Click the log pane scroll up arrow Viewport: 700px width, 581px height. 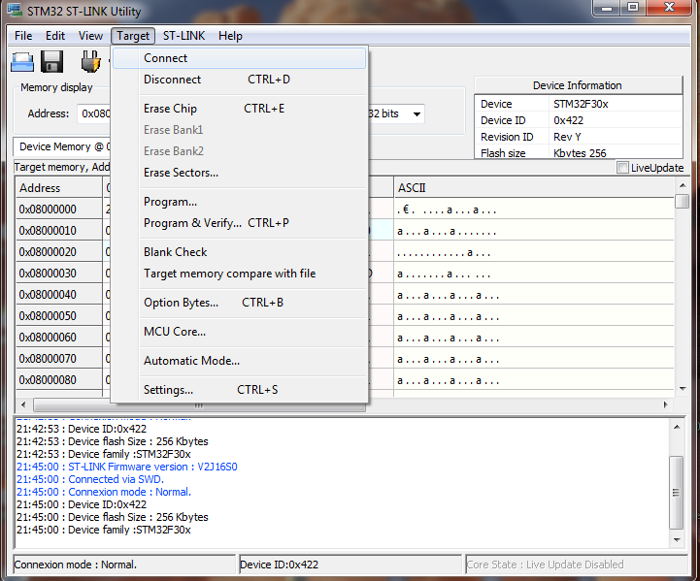click(x=677, y=427)
